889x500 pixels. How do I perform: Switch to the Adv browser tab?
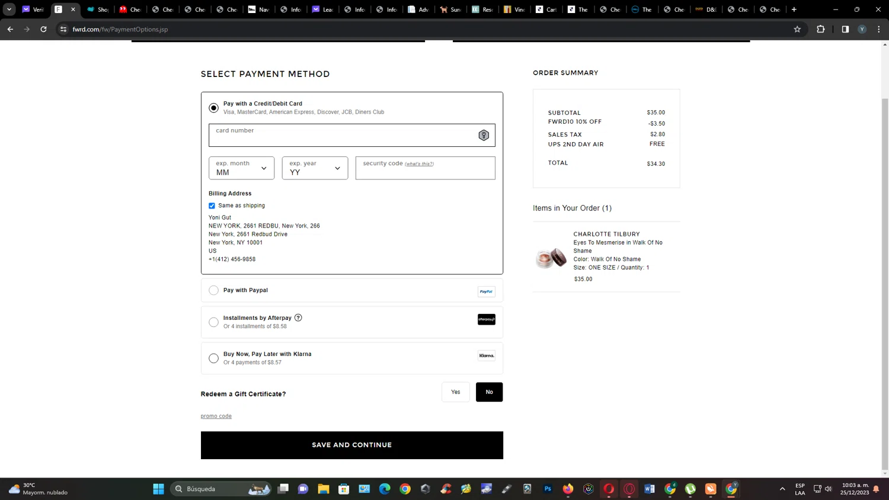click(418, 9)
